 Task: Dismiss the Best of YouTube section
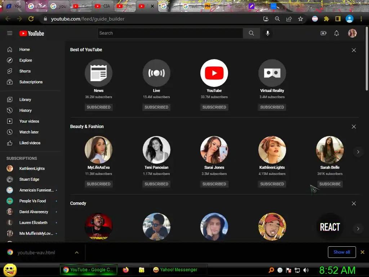coord(354,50)
